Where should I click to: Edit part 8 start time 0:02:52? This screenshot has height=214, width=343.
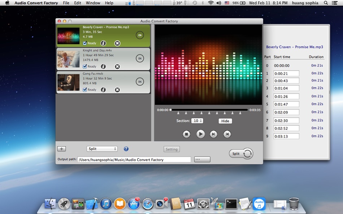pyautogui.click(x=286, y=128)
